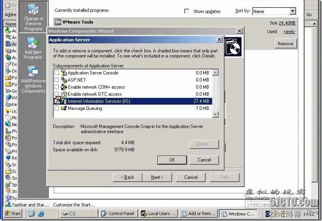Click Next in Windows Components Wizard

[x=157, y=177]
